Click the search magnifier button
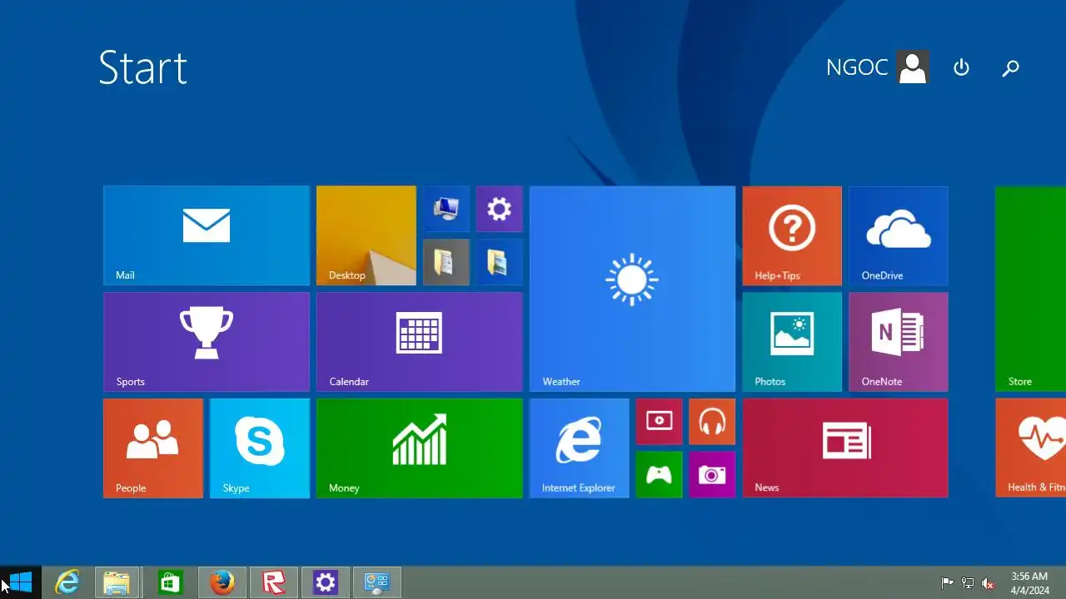 click(x=1010, y=67)
